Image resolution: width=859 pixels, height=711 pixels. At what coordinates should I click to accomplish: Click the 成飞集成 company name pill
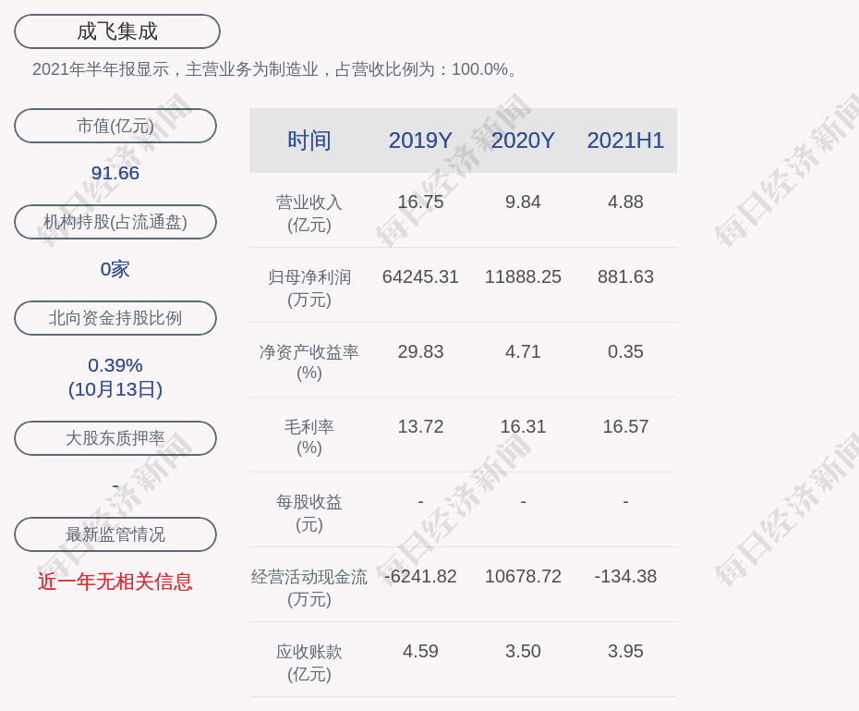117,31
